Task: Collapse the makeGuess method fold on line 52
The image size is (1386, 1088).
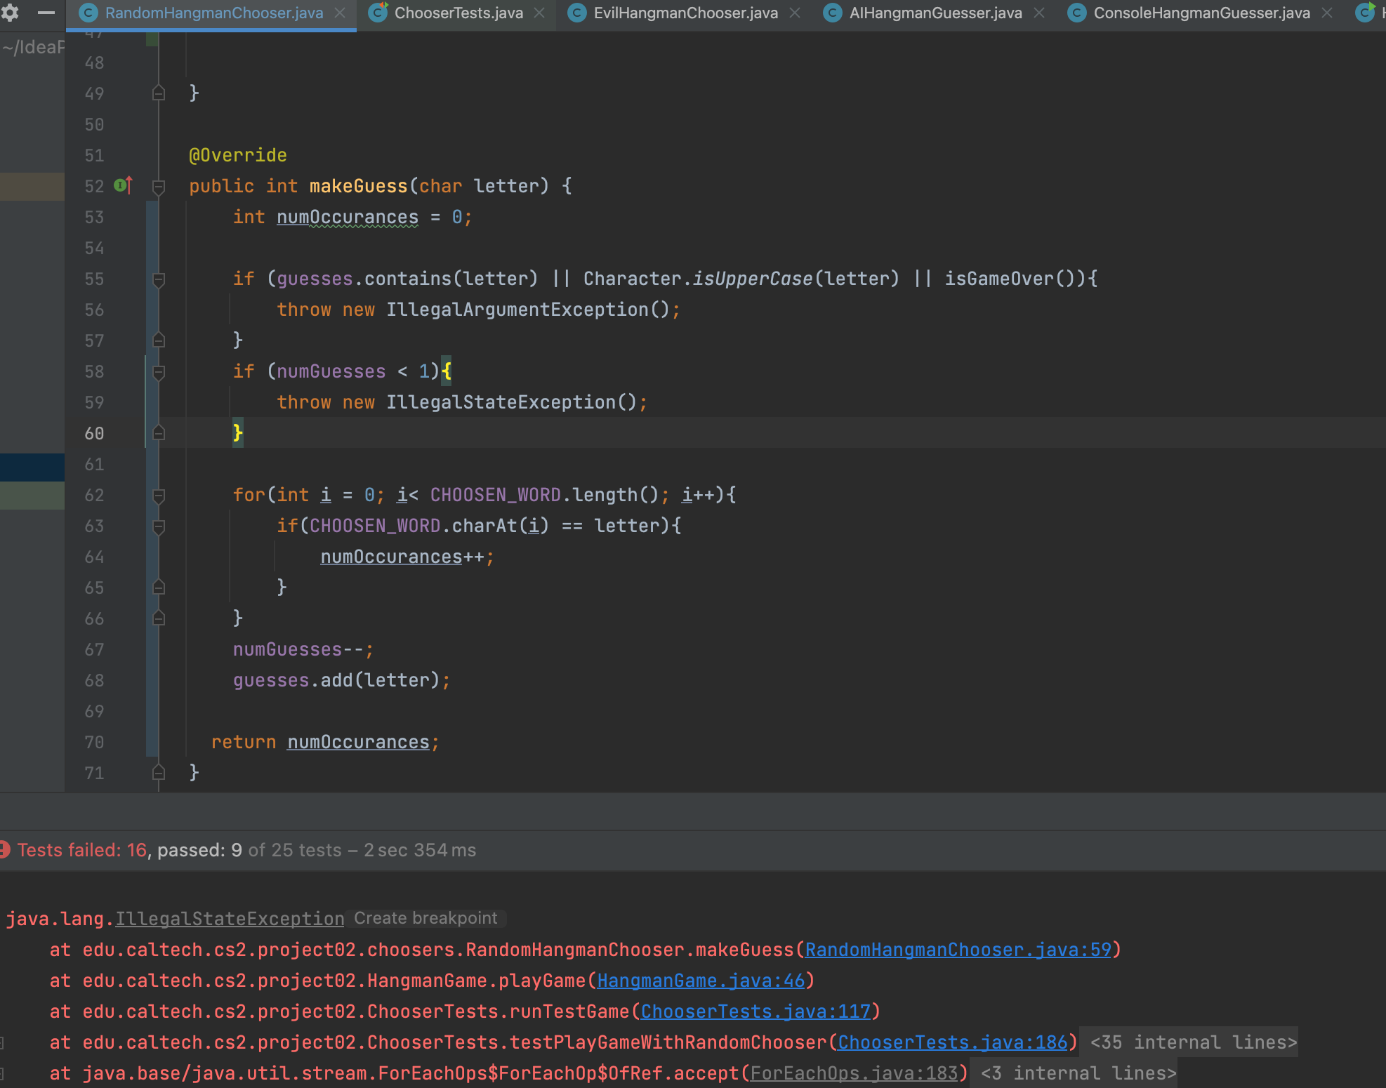Action: 159,187
